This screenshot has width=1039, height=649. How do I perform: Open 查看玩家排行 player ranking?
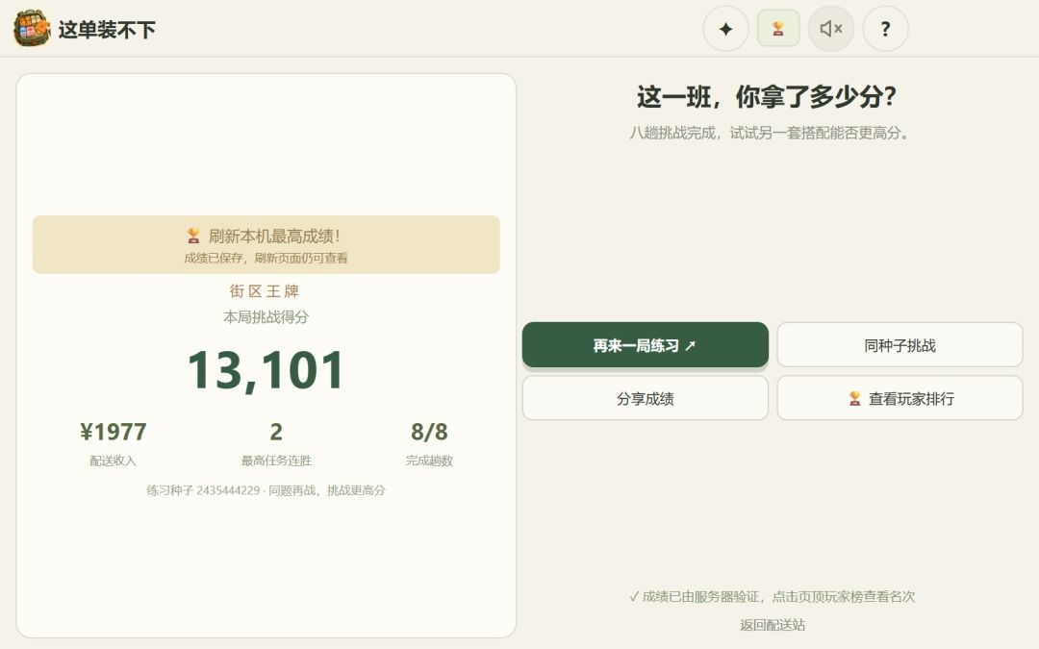900,399
